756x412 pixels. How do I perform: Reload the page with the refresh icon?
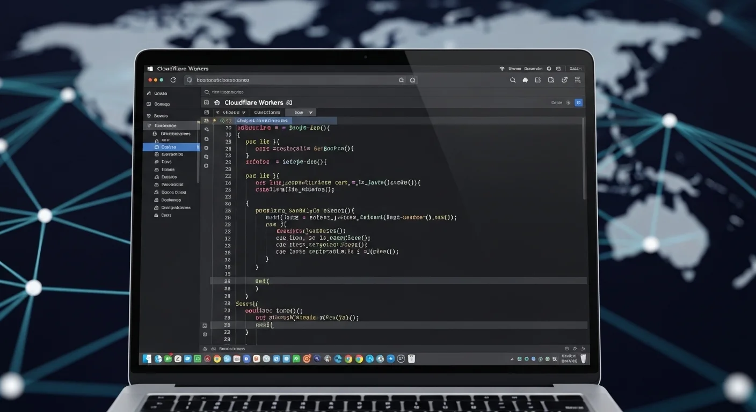173,80
